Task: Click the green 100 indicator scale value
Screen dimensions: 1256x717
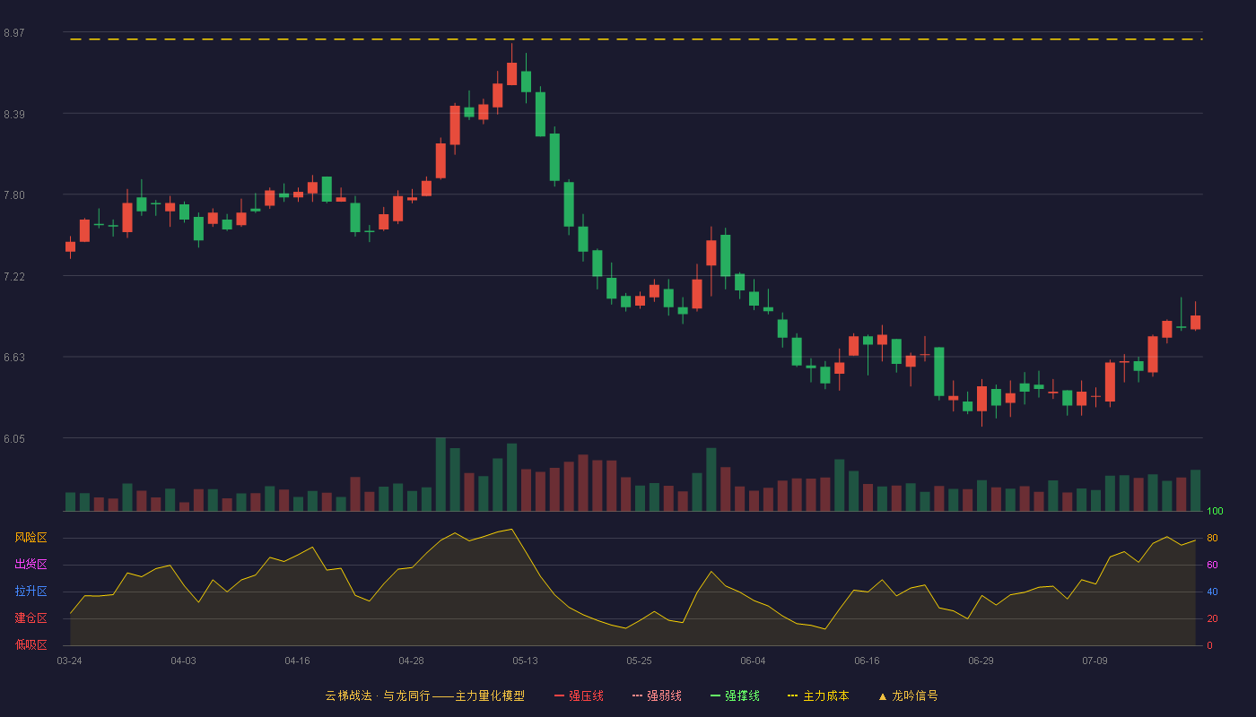Action: [x=1215, y=512]
